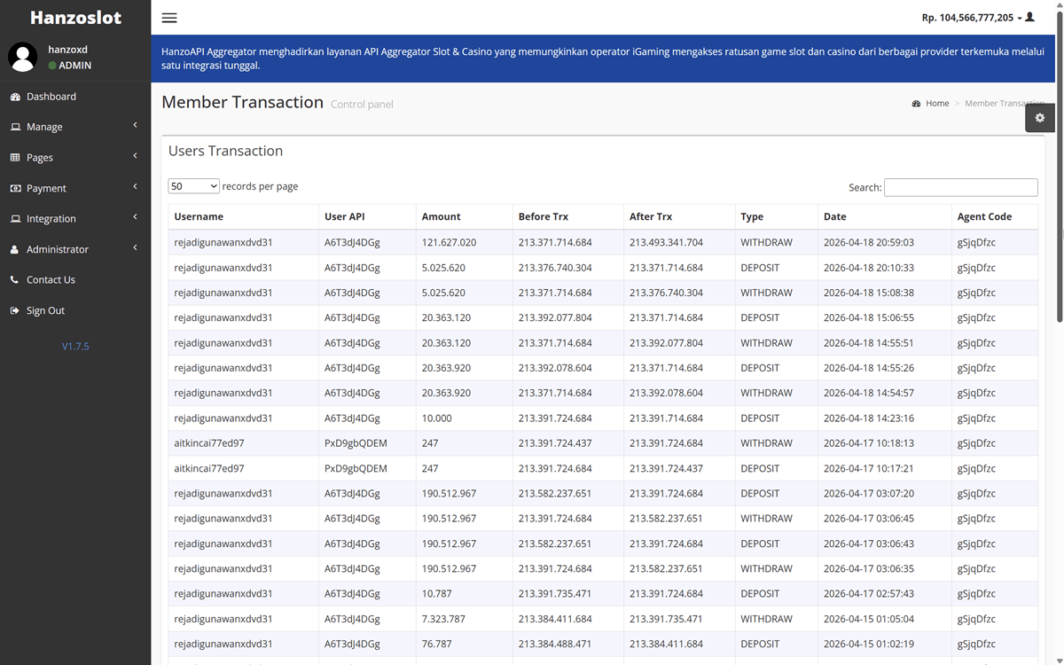1064x665 pixels.
Task: Click the user icon beside the balance
Action: (1029, 17)
